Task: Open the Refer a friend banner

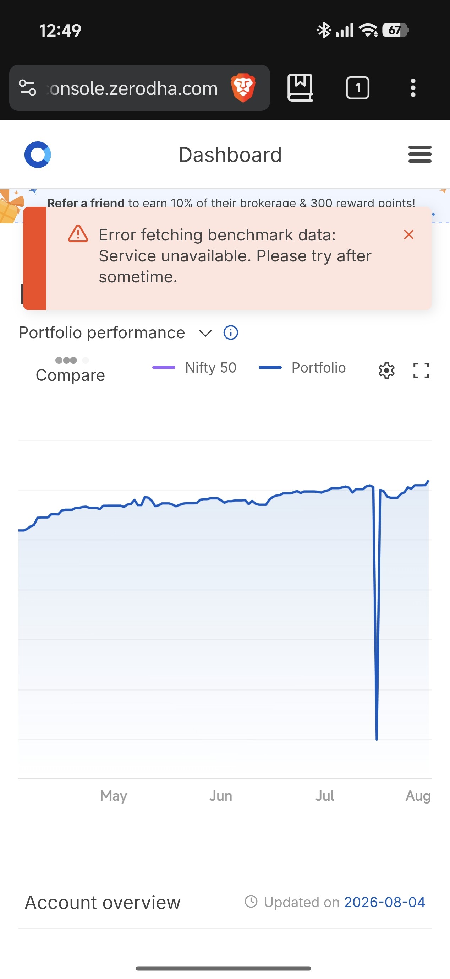Action: (231, 202)
